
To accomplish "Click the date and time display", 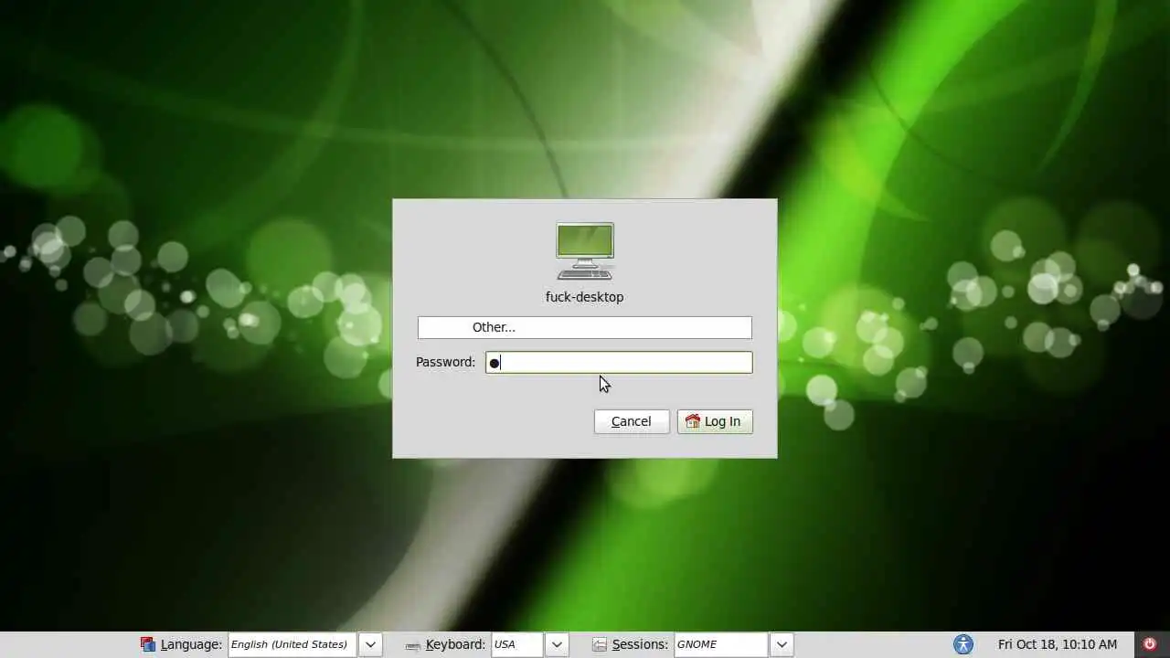I will [x=1058, y=644].
